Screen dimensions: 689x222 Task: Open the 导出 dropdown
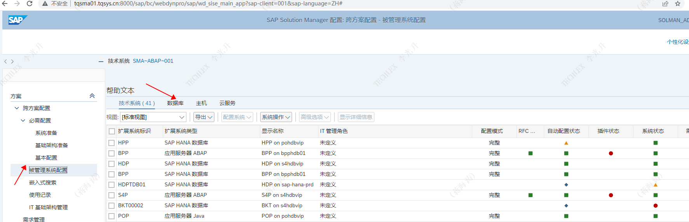tap(204, 117)
